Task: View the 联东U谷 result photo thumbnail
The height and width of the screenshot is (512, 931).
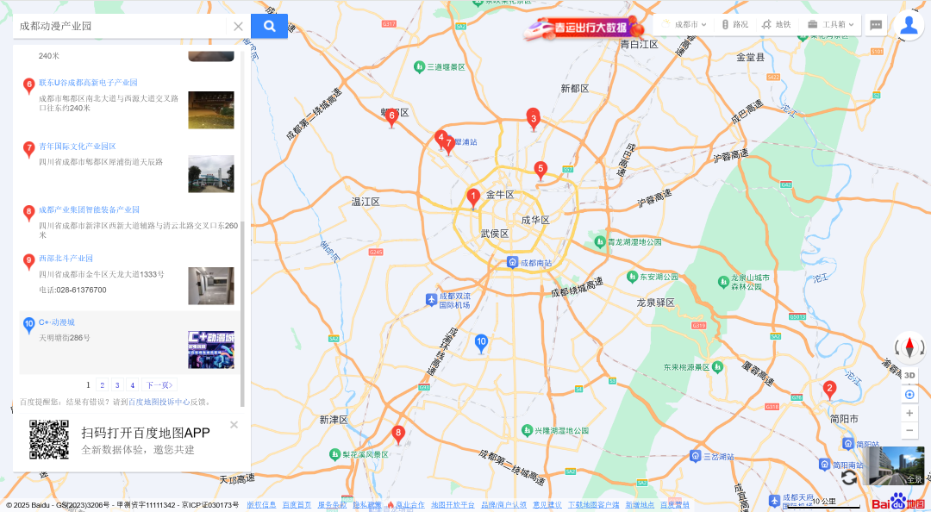Action: (x=211, y=109)
